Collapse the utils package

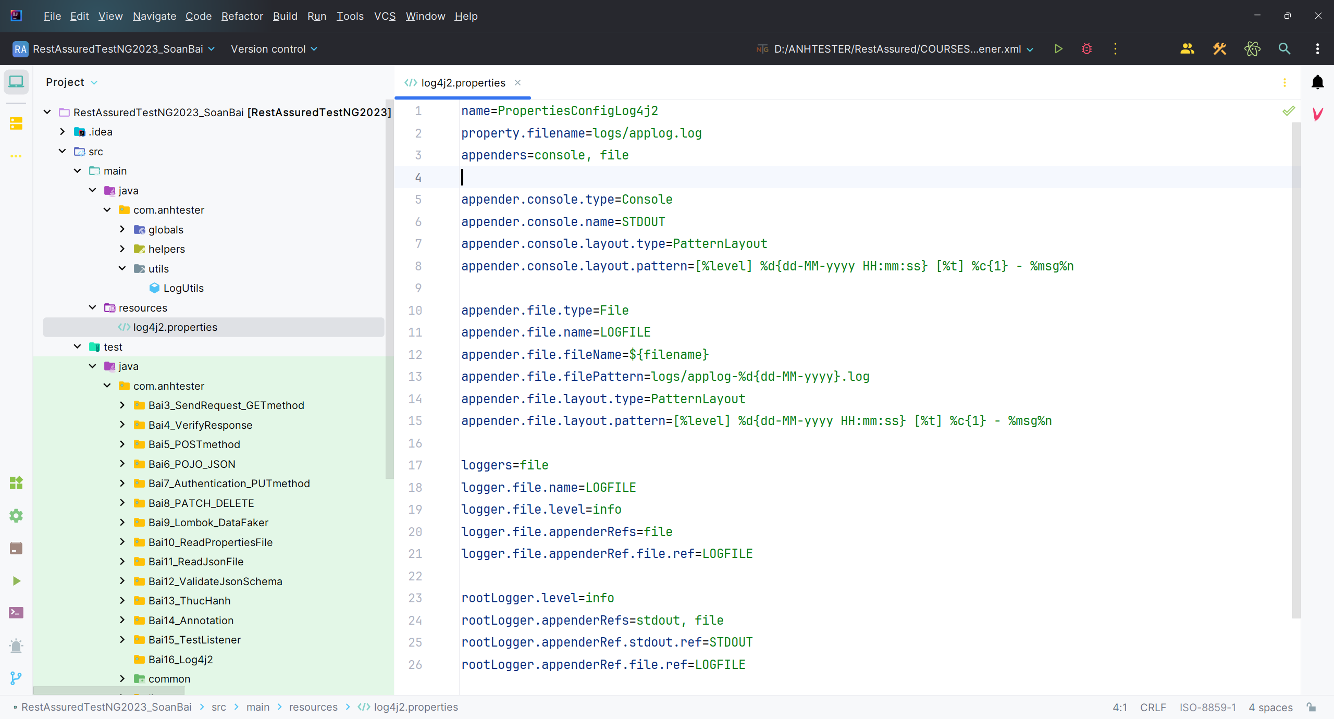click(122, 269)
